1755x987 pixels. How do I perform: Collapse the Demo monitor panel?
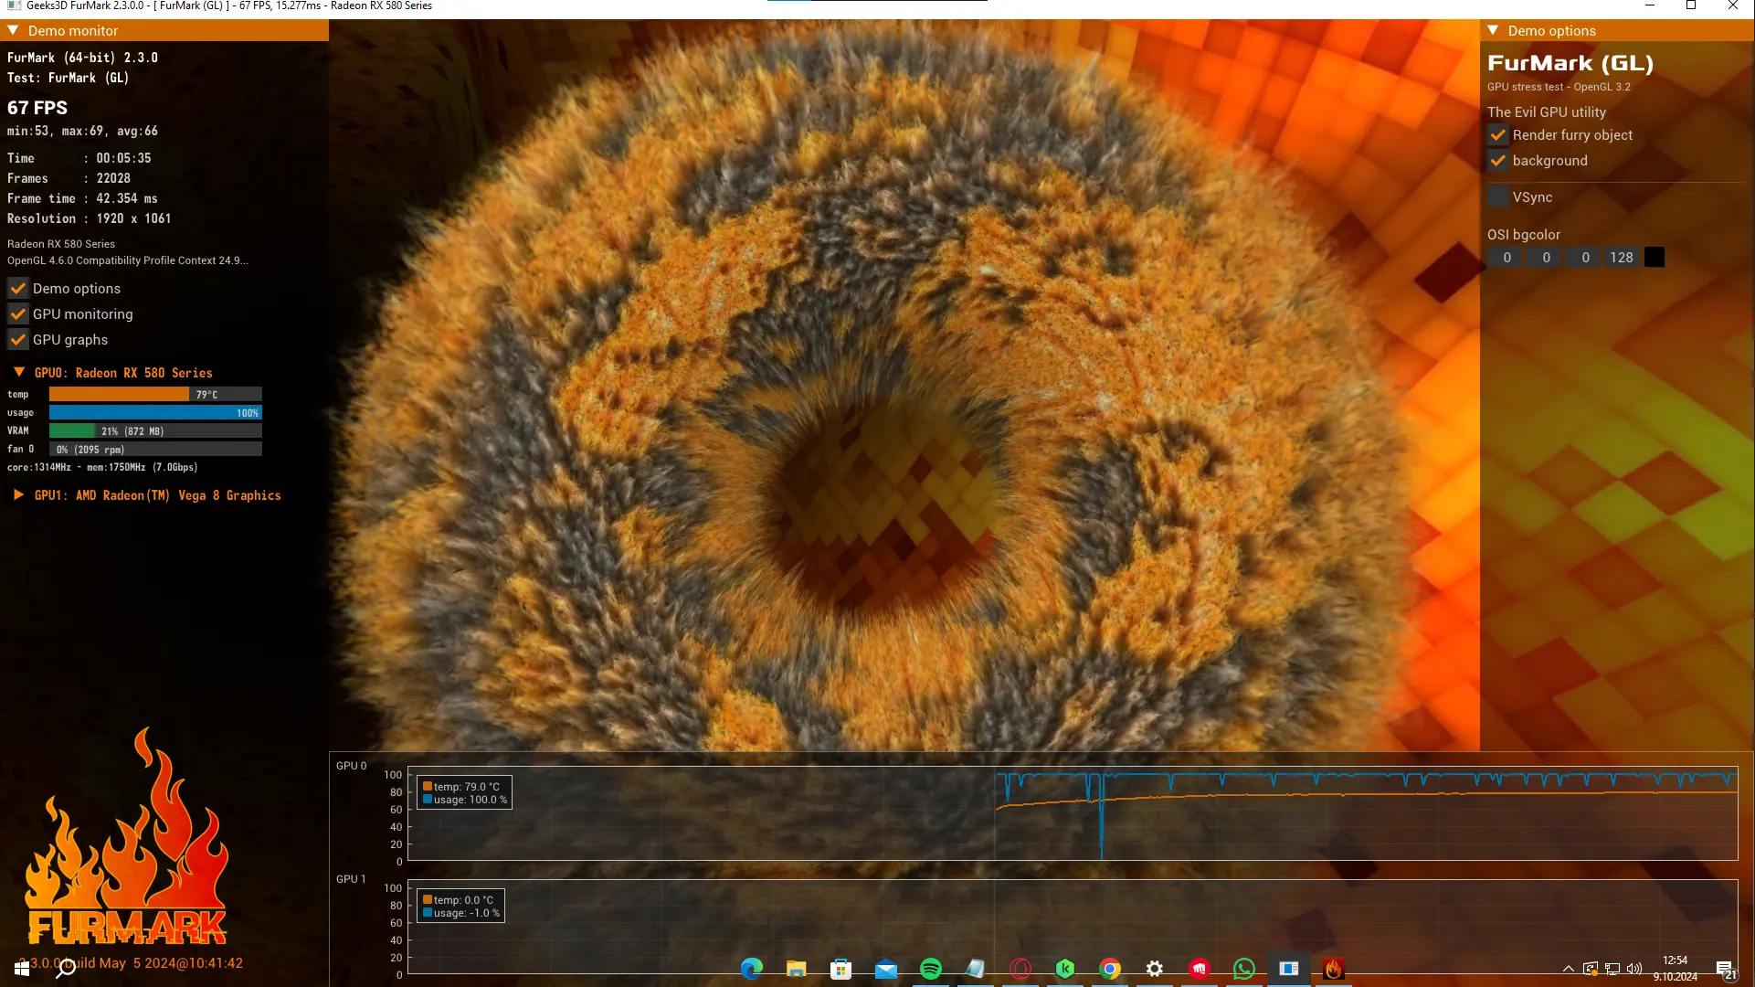[14, 30]
